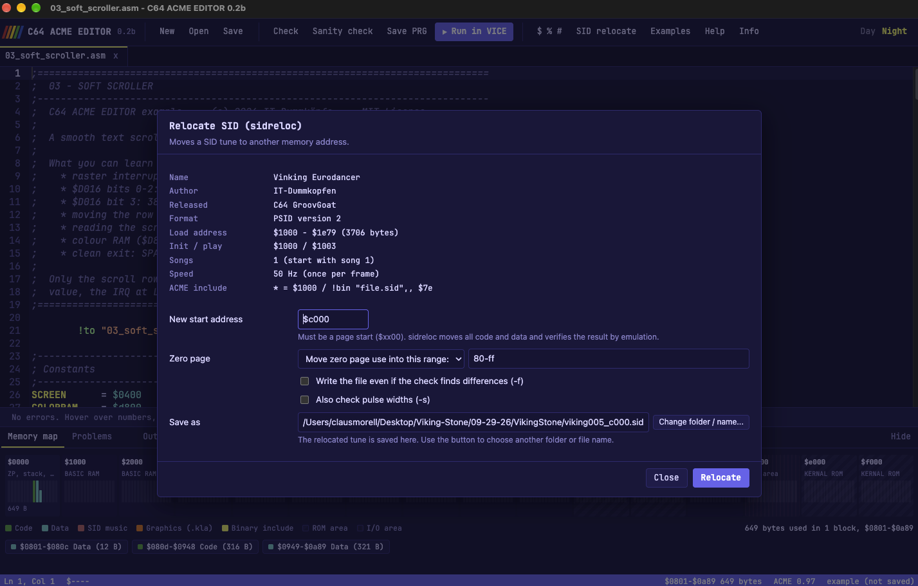Click Run in VICE play button
Viewport: 918px width, 586px height.
coord(474,32)
